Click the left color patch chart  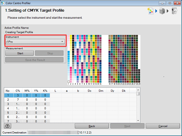point(84,59)
